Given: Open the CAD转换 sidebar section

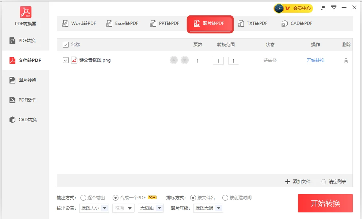Looking at the screenshot, I should click(25, 119).
